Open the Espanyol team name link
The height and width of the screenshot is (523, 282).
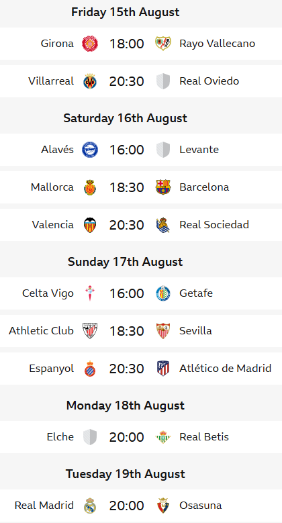[52, 369]
